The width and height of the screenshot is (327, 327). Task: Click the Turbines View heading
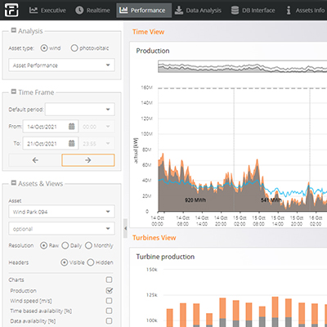(155, 238)
